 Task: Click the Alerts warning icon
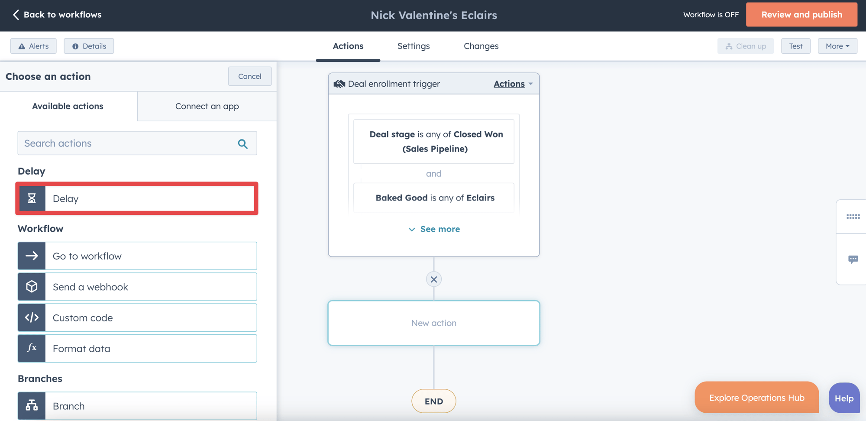pyautogui.click(x=21, y=46)
